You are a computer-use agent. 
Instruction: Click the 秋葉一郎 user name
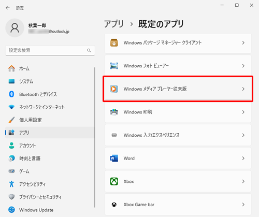click(x=37, y=25)
